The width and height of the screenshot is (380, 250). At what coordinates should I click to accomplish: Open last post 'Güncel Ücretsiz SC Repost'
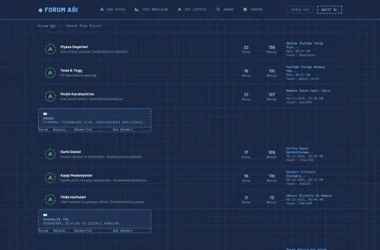[309, 196]
